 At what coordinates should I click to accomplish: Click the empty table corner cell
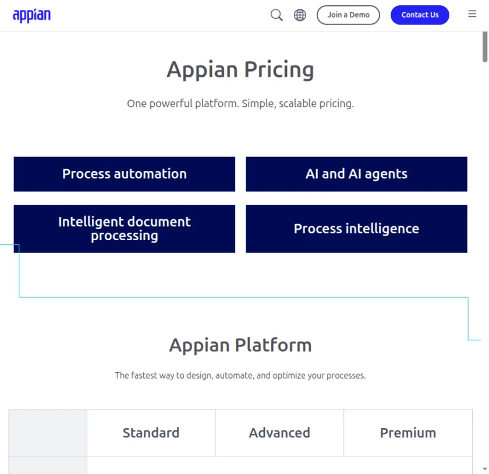coord(48,433)
